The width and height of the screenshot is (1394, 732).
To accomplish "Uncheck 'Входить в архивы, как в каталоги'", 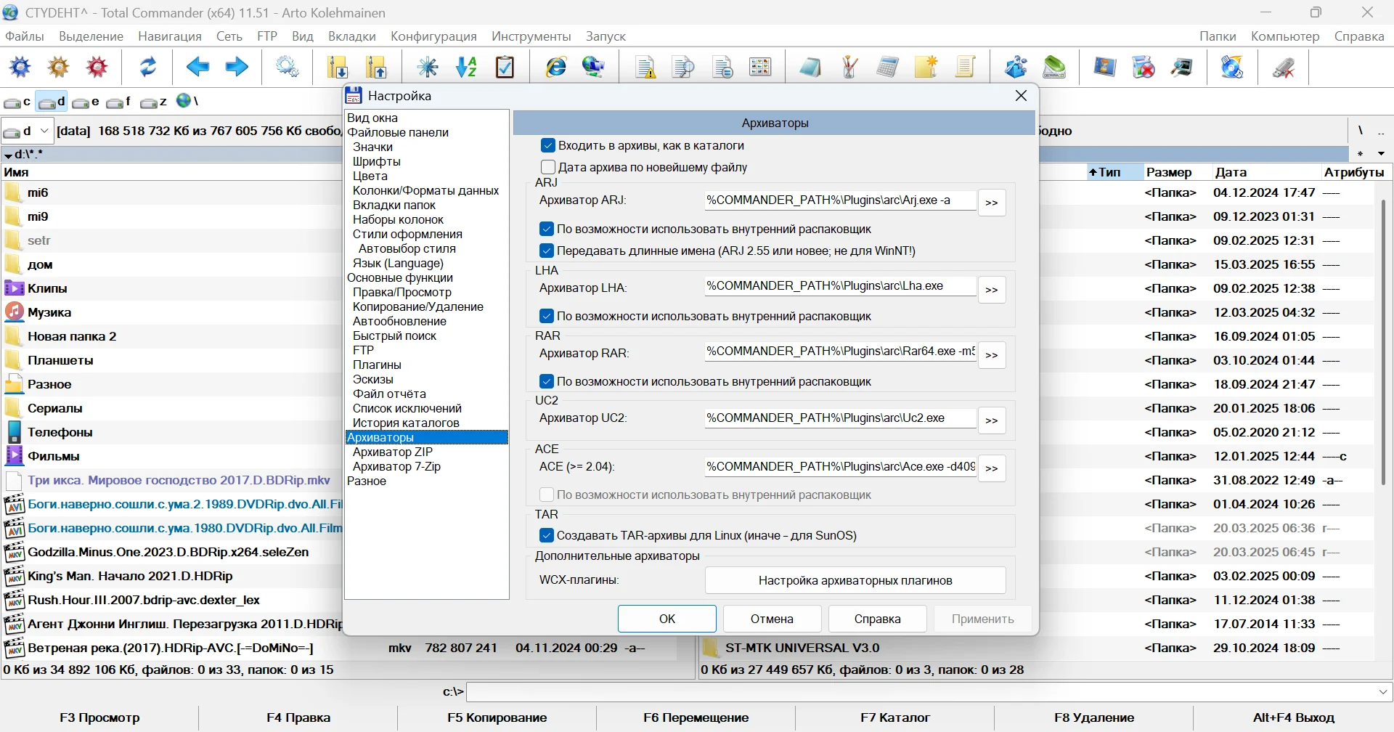I will click(x=548, y=146).
